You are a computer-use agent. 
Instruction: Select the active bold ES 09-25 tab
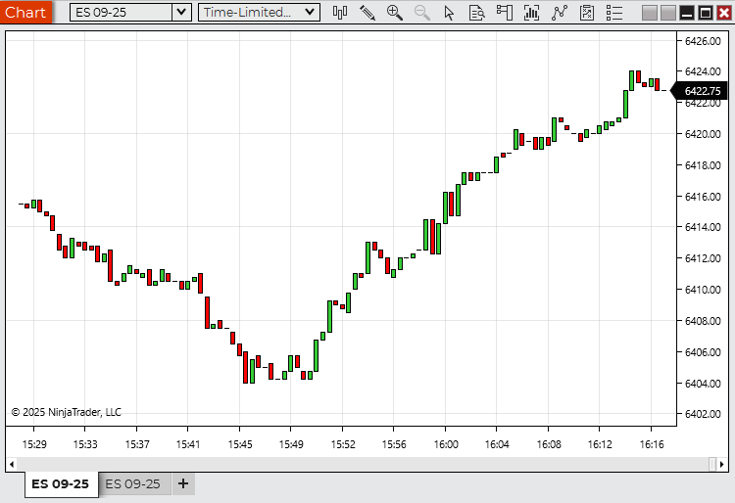point(61,484)
